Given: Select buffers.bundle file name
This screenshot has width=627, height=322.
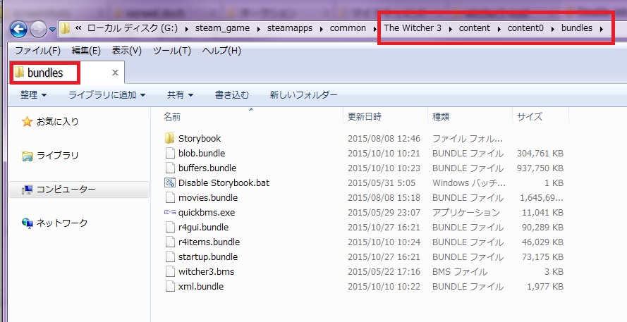Looking at the screenshot, I should pos(207,168).
